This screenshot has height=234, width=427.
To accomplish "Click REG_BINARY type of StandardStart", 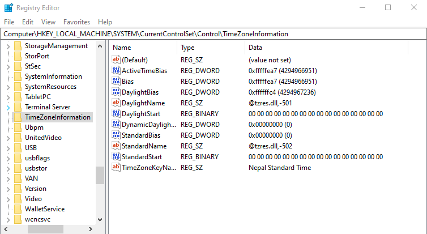I will [x=199, y=156].
